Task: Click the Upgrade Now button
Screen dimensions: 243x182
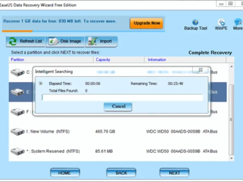Action: [146, 23]
